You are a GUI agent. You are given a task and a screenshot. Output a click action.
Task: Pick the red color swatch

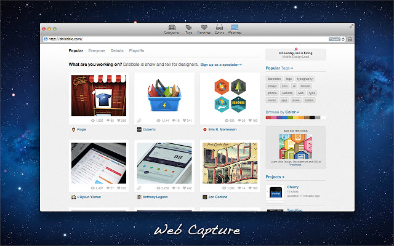(x=268, y=117)
